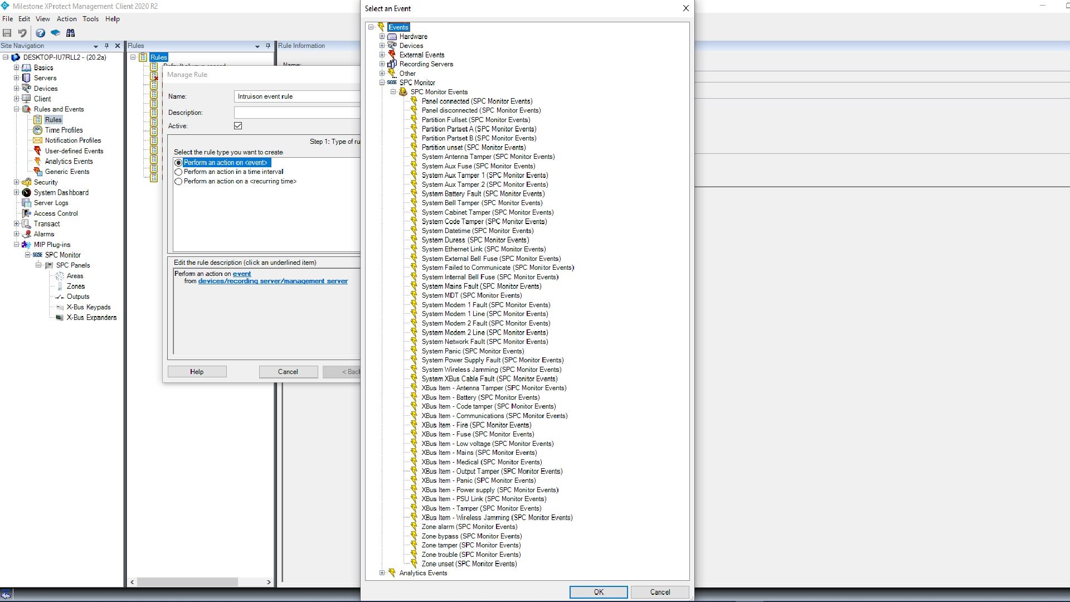Select Transact in Site Navigation
1070x602 pixels.
[47, 224]
